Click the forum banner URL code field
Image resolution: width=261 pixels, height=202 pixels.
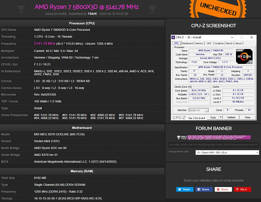click(x=214, y=145)
